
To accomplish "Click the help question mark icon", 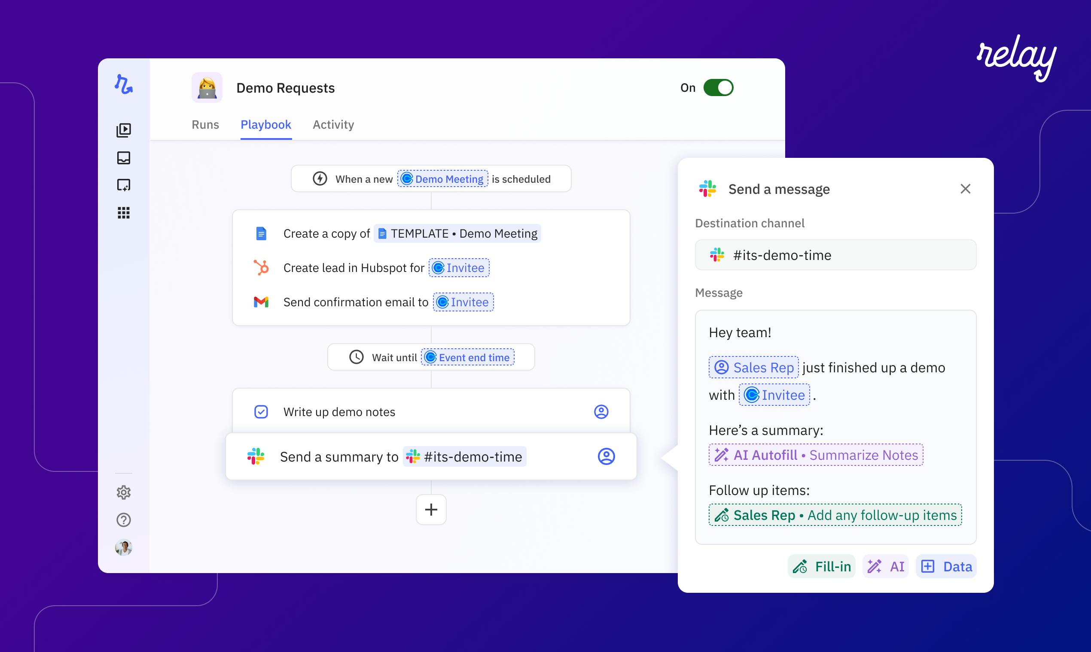I will click(124, 520).
